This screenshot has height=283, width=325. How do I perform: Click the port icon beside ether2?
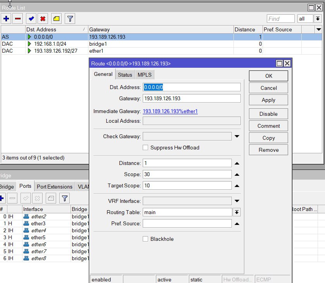[x=26, y=216]
